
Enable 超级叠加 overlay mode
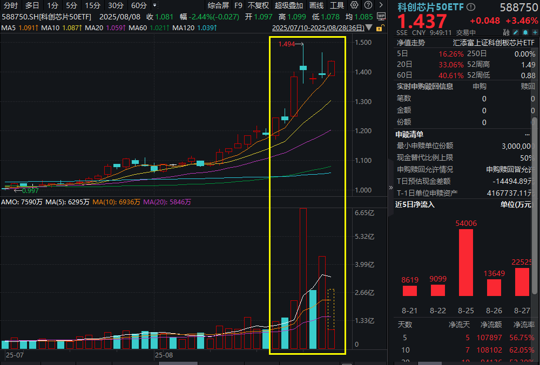tap(289, 5)
